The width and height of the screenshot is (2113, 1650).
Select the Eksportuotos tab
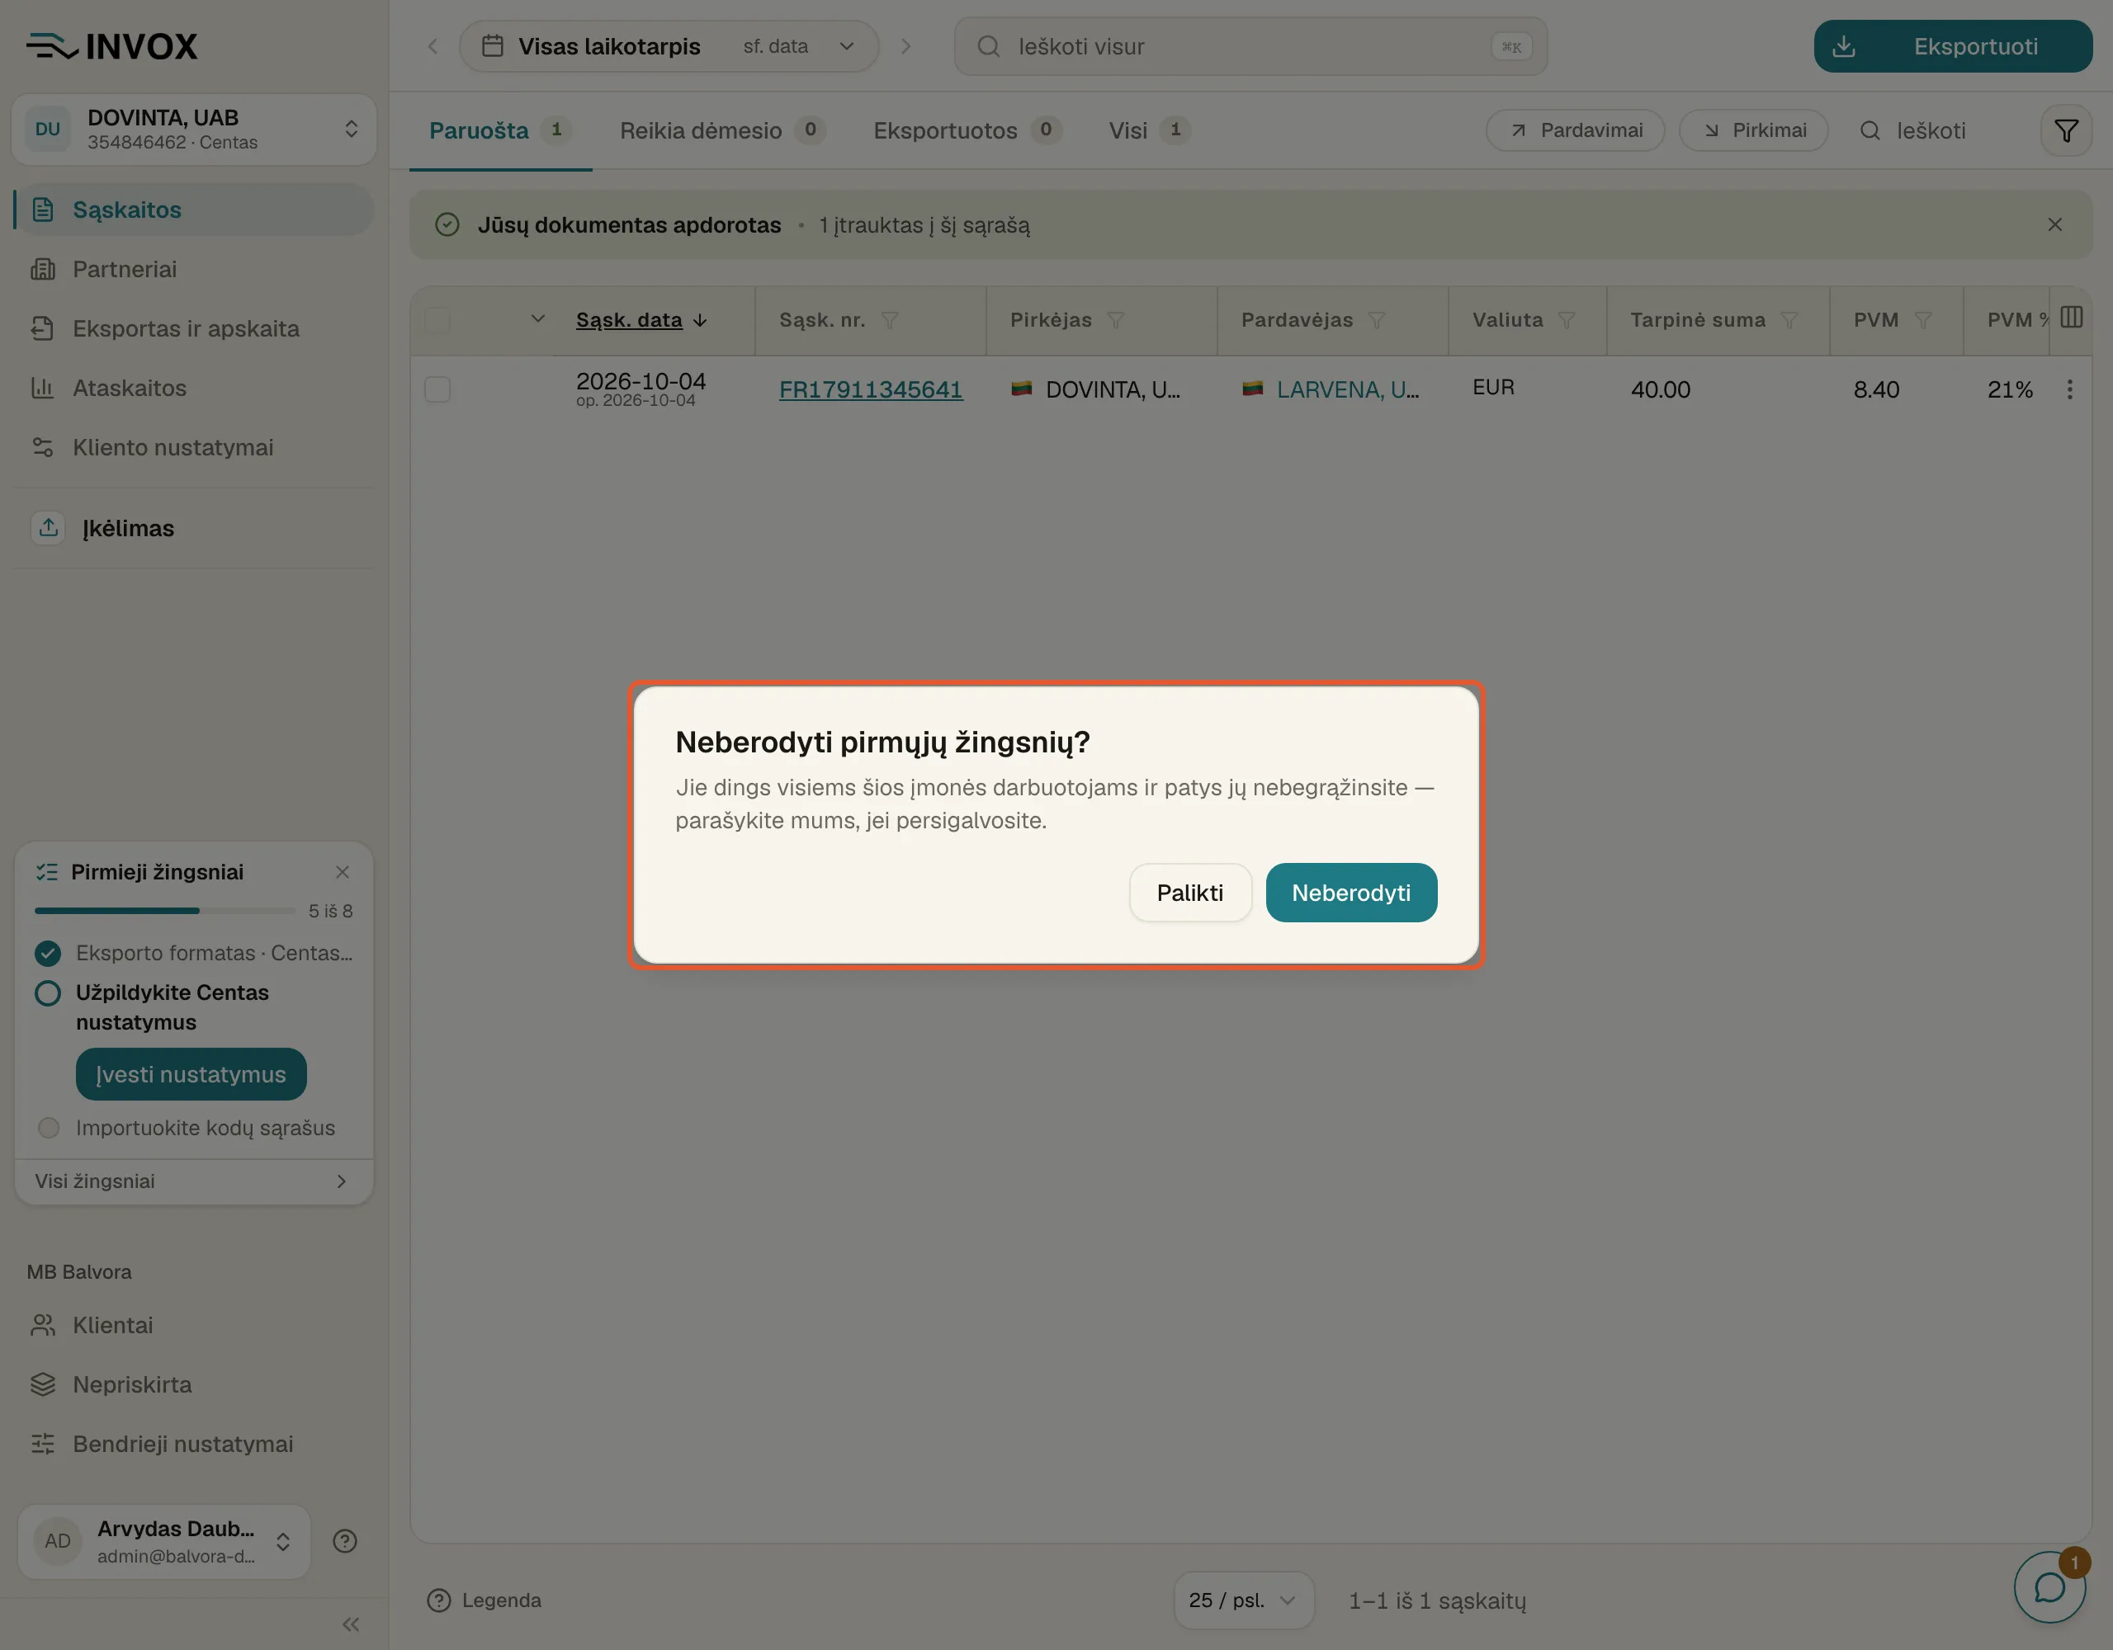coord(967,130)
